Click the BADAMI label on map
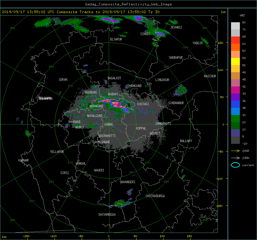The image size is (257, 240). click(113, 94)
